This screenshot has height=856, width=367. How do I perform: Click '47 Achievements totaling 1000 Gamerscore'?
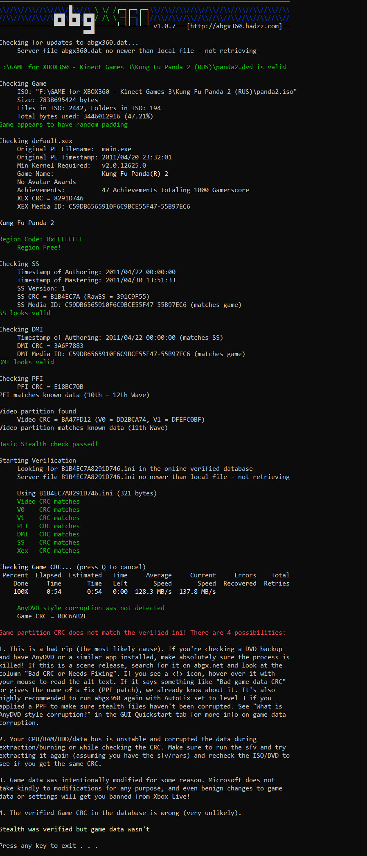(x=175, y=190)
